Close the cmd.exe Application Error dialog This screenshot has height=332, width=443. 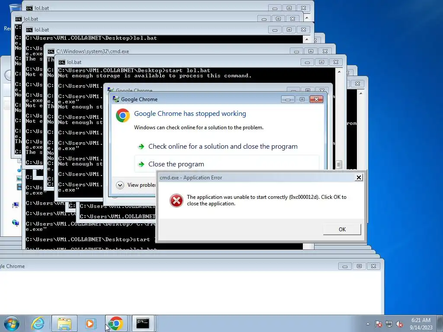pyautogui.click(x=359, y=177)
